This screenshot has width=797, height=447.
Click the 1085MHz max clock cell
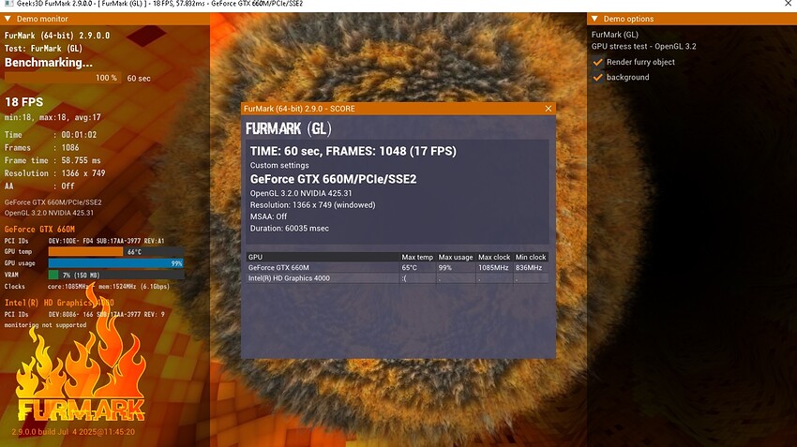(493, 268)
